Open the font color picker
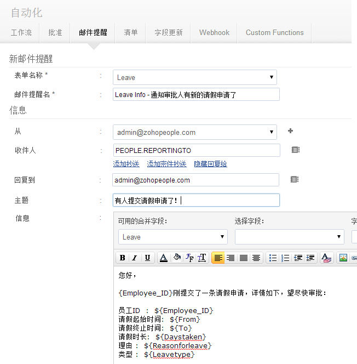The height and width of the screenshot is (364, 357). [164, 258]
